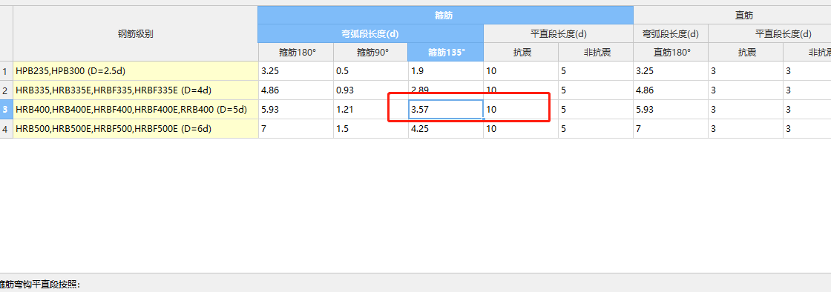Image resolution: width=831 pixels, height=292 pixels.
Task: Edit 箍筋180° value 5.93 for HRB400
Action: (296, 110)
